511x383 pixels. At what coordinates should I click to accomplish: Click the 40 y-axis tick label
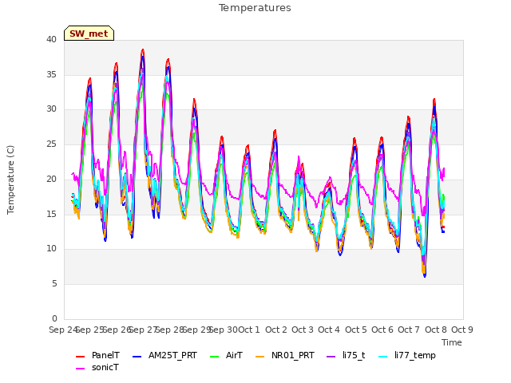coord(51,39)
